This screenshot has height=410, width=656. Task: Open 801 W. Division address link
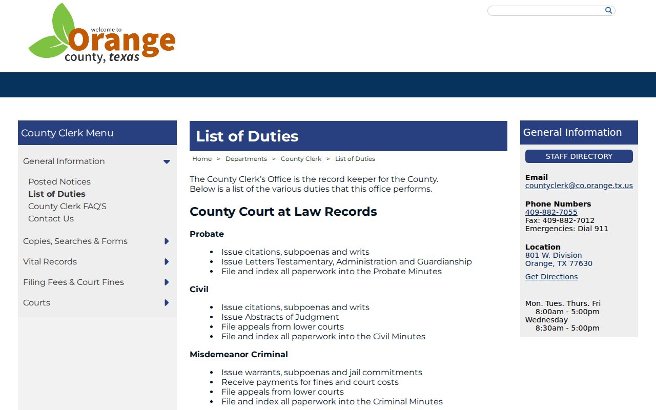(x=559, y=259)
